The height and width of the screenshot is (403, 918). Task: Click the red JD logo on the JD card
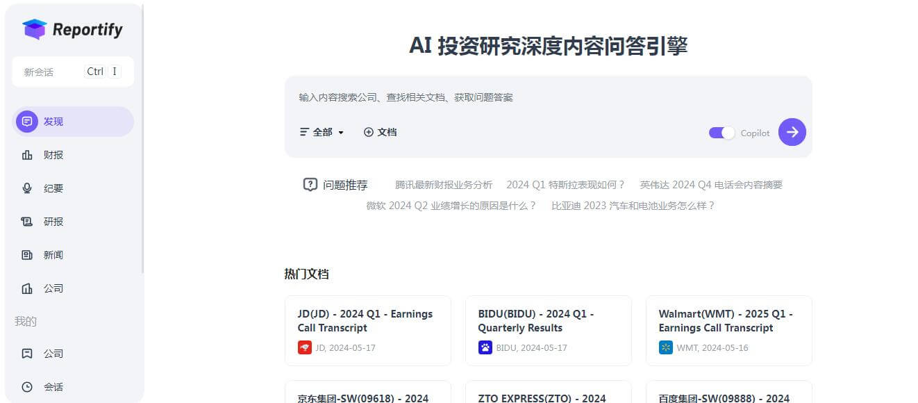pyautogui.click(x=306, y=347)
